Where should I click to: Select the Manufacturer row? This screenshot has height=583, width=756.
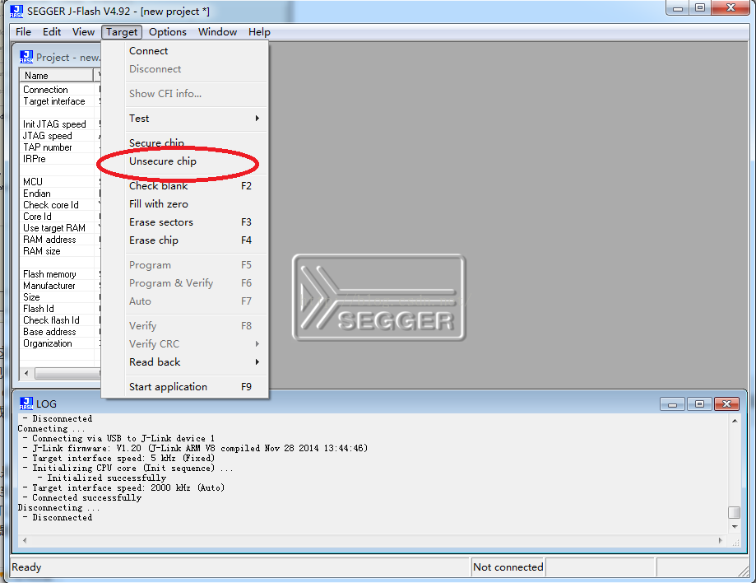click(x=60, y=286)
